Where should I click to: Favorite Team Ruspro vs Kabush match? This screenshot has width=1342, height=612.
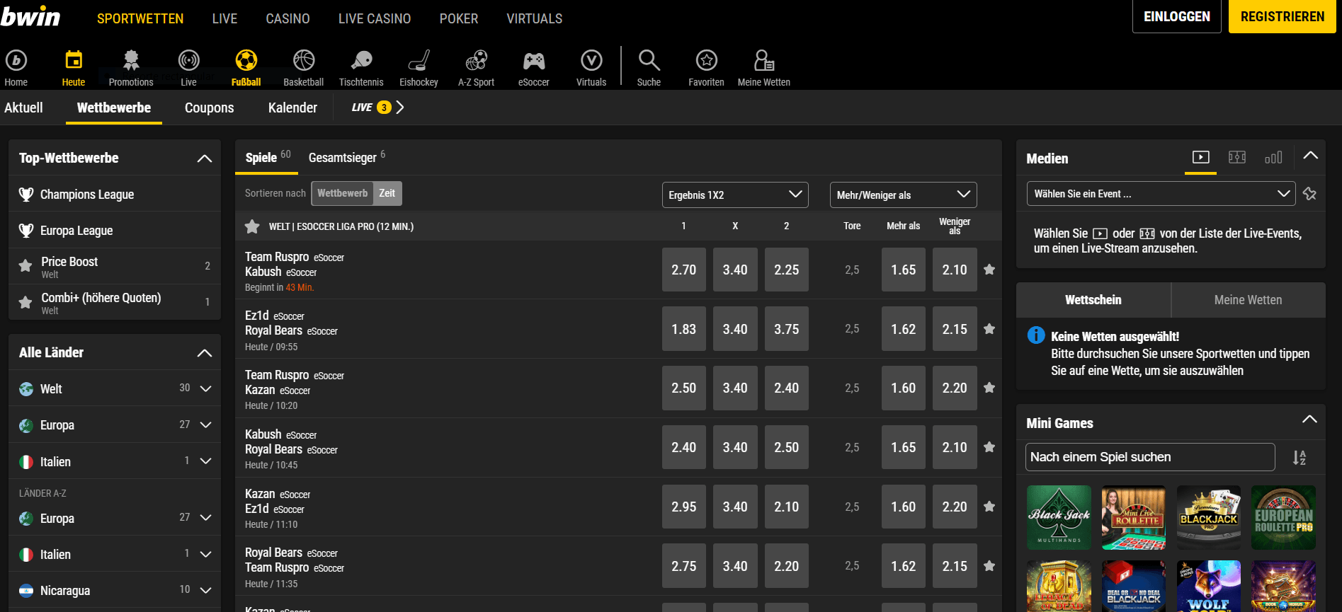point(989,270)
